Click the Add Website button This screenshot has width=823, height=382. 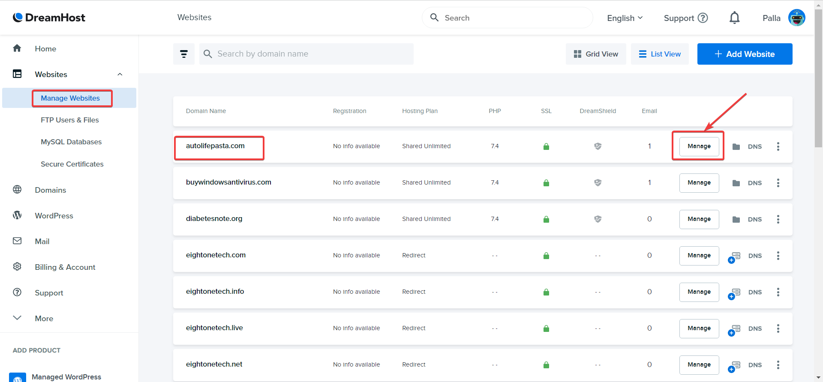745,54
